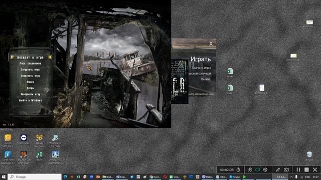Switch to the Chrome 'Конт...' taskbar window
321x180 pixels.
[155, 176]
